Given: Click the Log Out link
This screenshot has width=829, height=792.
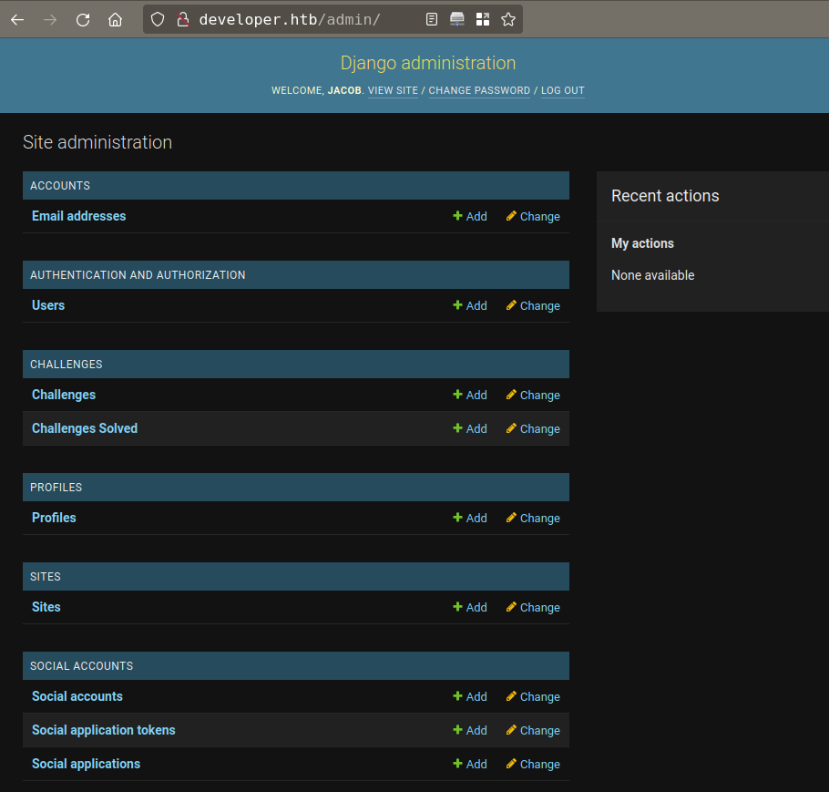Looking at the screenshot, I should tap(562, 91).
